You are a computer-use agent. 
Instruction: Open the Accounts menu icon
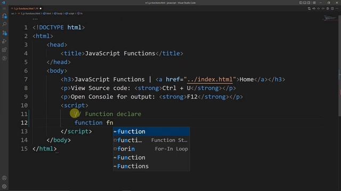coord(4,178)
